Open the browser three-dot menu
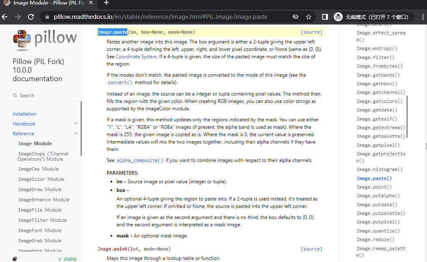 (422, 17)
